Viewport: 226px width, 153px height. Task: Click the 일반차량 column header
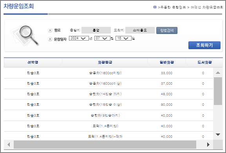(x=166, y=62)
